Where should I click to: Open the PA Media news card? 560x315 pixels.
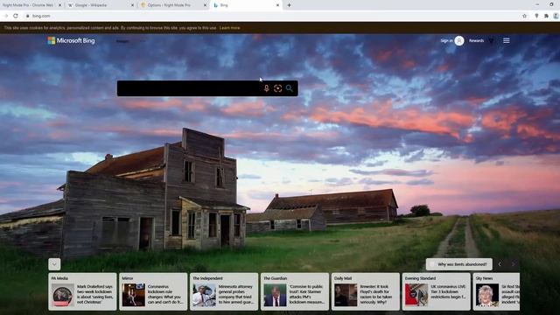[82, 291]
